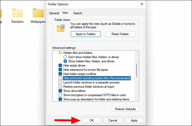Toggle Show pop-up description for folder and desktop items
The image size is (192, 126).
click(x=60, y=99)
